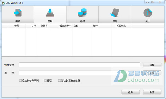
Task: Click 选择 button for 目标 path
Action: pos(152,73)
